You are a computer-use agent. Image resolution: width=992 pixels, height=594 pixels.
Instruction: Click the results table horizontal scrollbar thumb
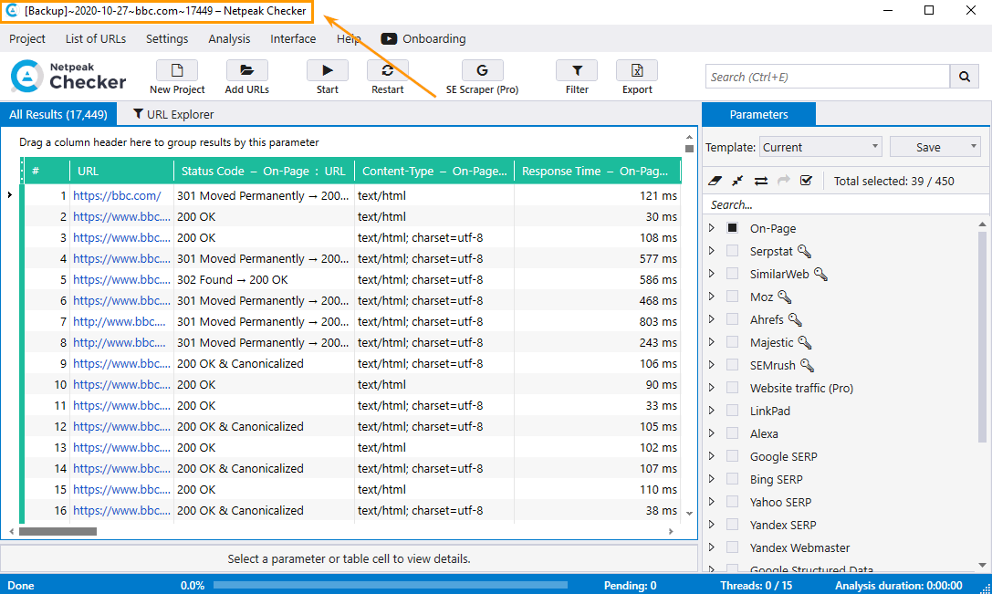click(57, 531)
